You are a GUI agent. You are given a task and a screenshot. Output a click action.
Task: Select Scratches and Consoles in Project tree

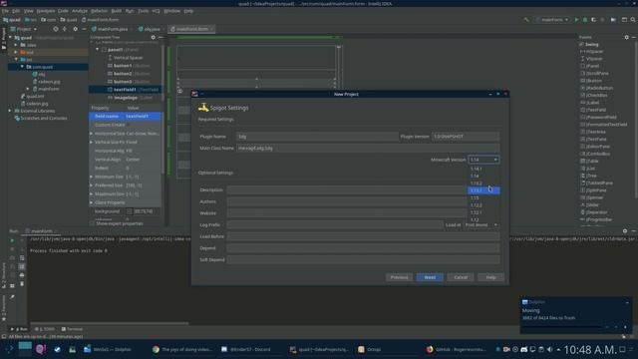click(x=41, y=118)
